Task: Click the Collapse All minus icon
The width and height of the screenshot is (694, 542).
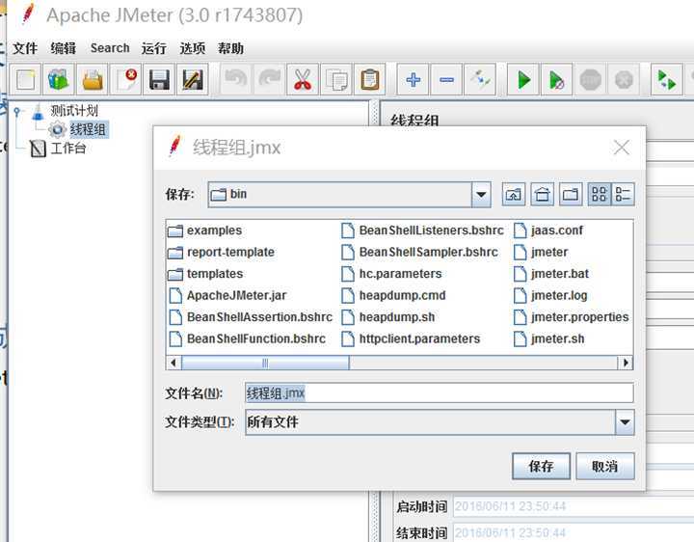Action: 446,80
